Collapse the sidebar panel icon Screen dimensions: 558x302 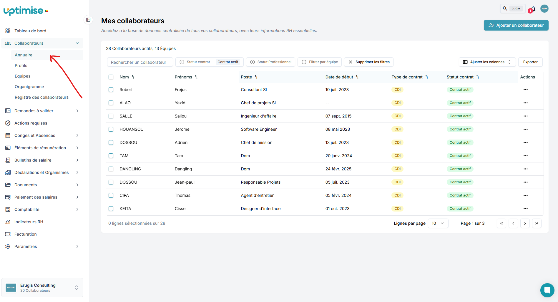click(x=88, y=20)
